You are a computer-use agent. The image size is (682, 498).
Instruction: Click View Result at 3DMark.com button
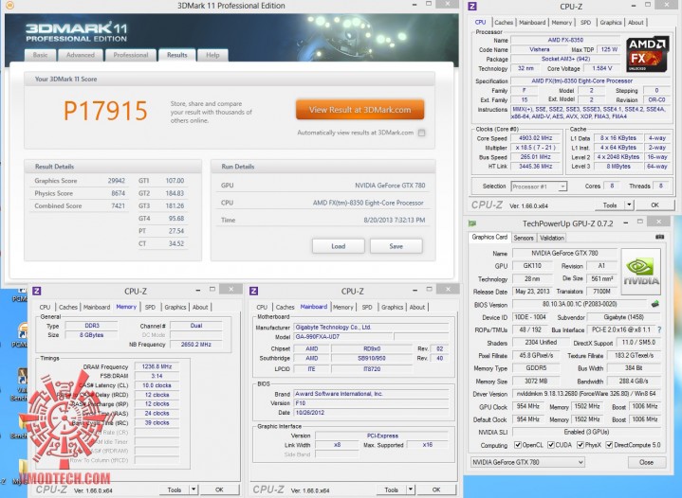(359, 110)
